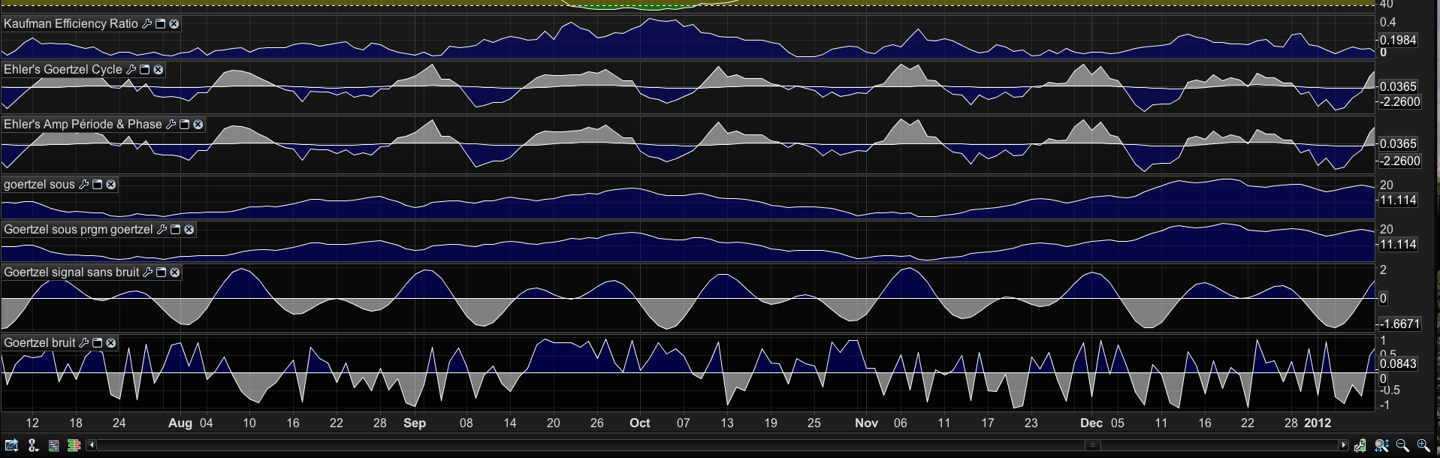
Task: Open the chart link chain dropdown
Action: coord(33,445)
